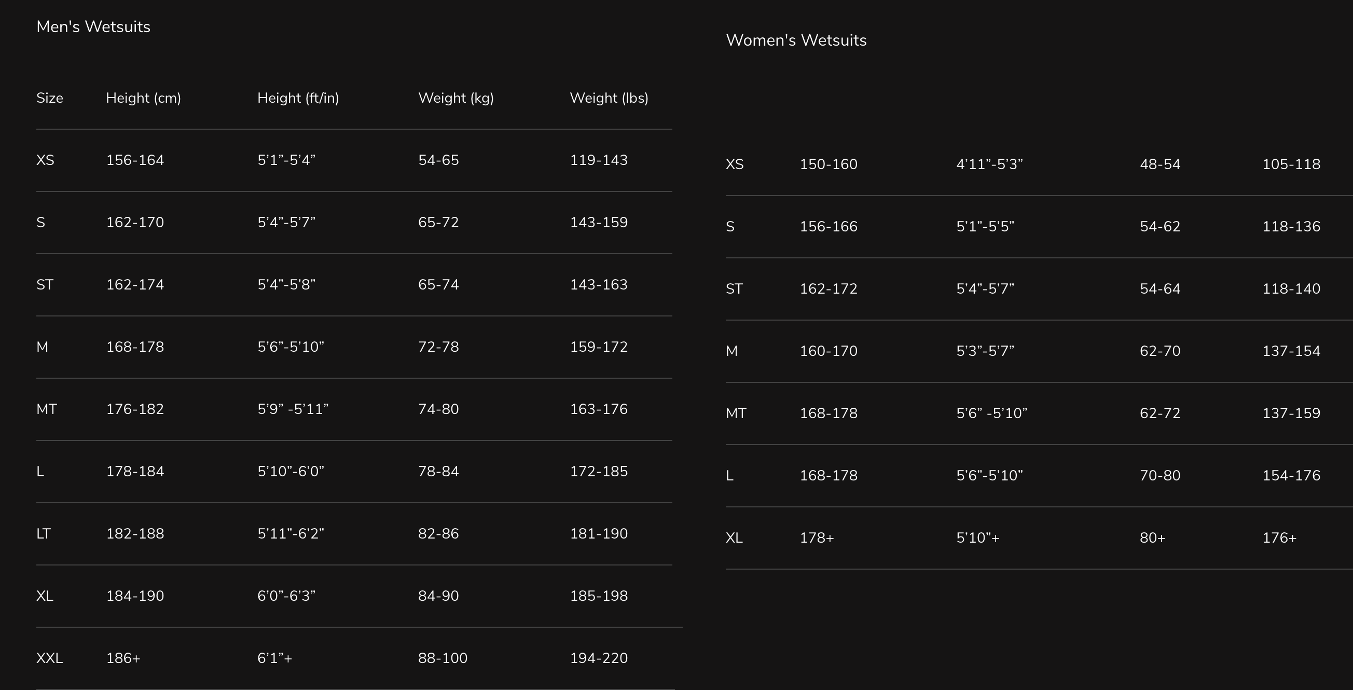1353x690 pixels.
Task: Click the Height (cm) column header
Action: (143, 98)
